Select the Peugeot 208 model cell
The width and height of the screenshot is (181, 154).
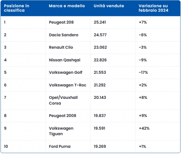click(x=61, y=22)
